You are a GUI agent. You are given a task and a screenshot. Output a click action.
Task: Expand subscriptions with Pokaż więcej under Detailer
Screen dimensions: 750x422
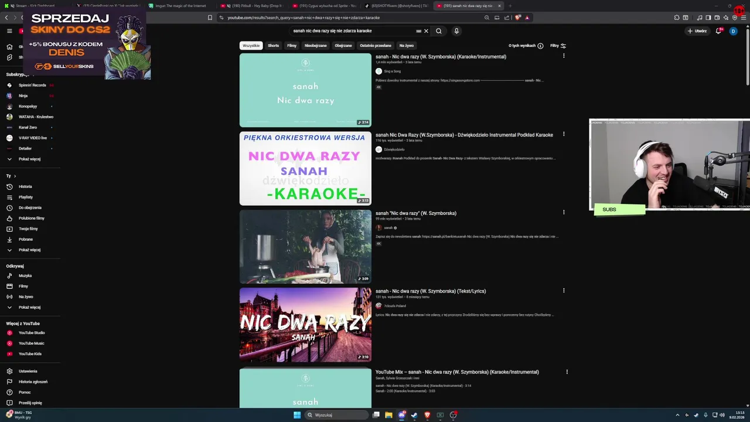[30, 159]
